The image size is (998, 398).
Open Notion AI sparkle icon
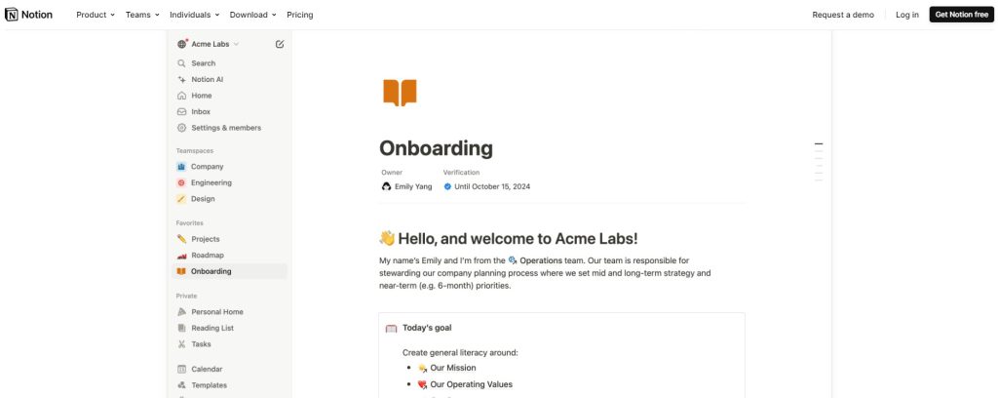point(181,79)
